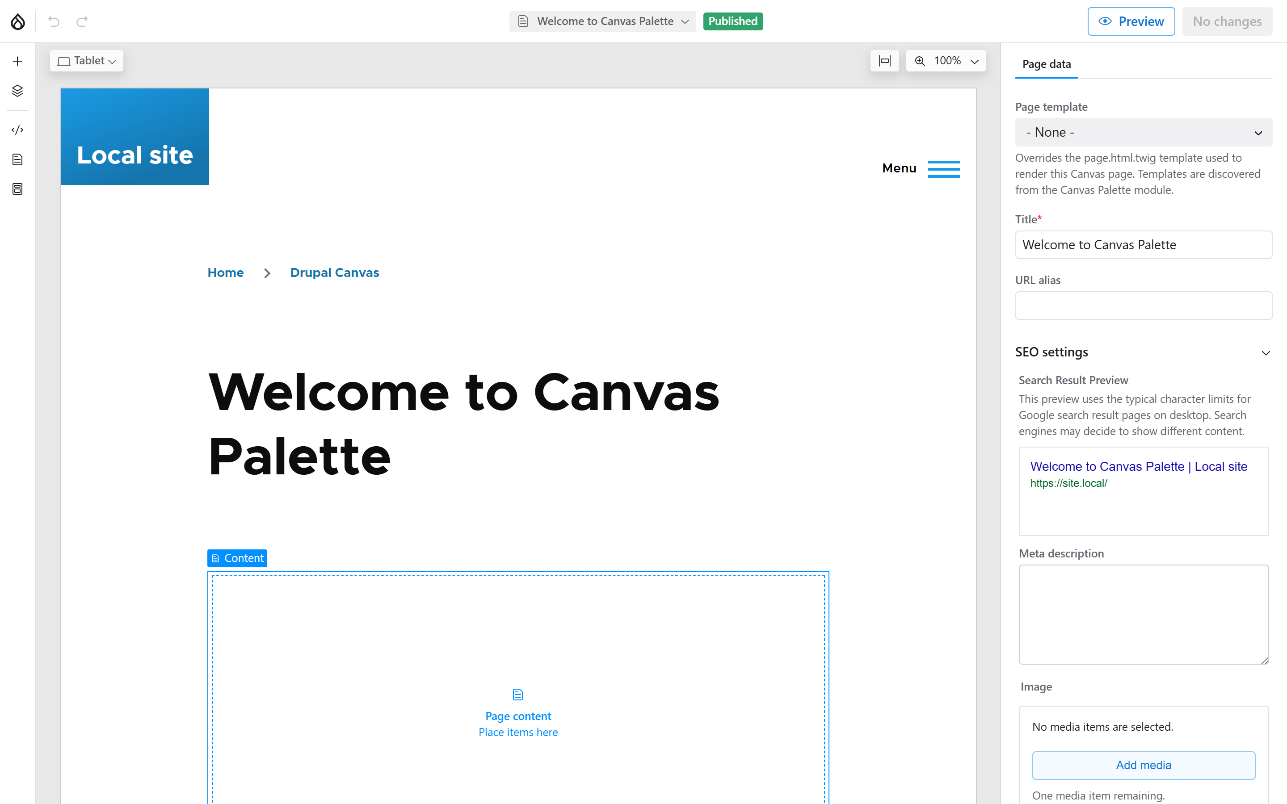The height and width of the screenshot is (804, 1287).
Task: Click the 'No media items are selected.' text
Action: [x=1102, y=727]
